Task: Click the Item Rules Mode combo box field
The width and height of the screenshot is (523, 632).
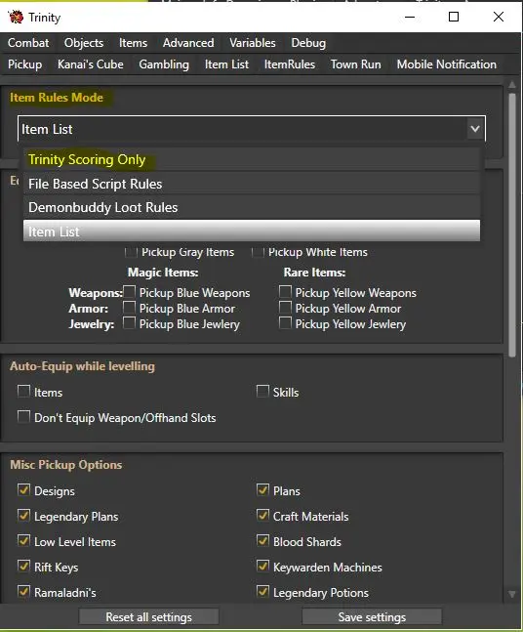Action: click(252, 129)
